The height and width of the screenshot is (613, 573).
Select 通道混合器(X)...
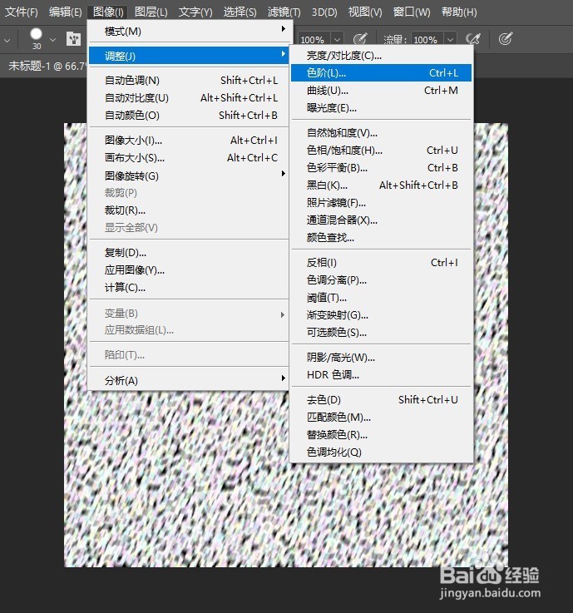click(x=381, y=220)
